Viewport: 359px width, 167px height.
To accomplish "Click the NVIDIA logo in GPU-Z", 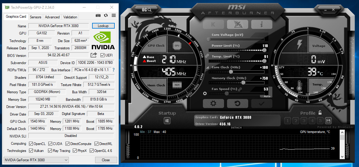I will pos(103,41).
